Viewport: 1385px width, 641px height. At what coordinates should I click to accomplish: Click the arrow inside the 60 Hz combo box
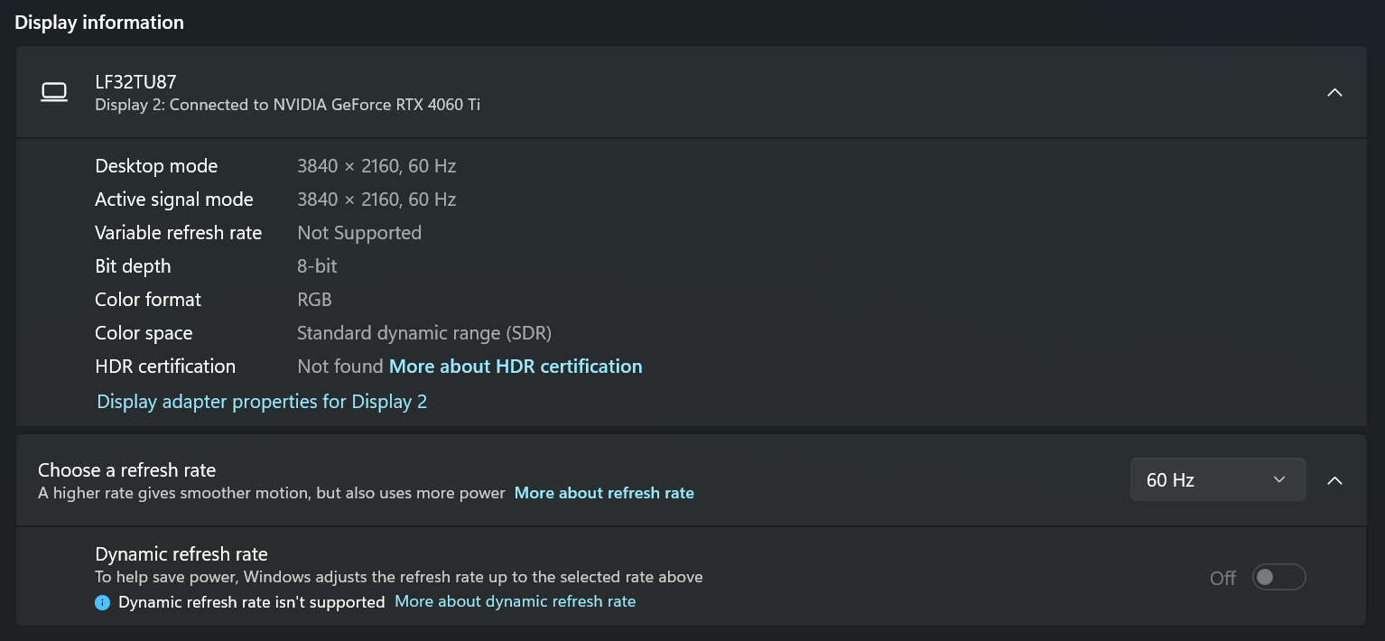pos(1278,479)
